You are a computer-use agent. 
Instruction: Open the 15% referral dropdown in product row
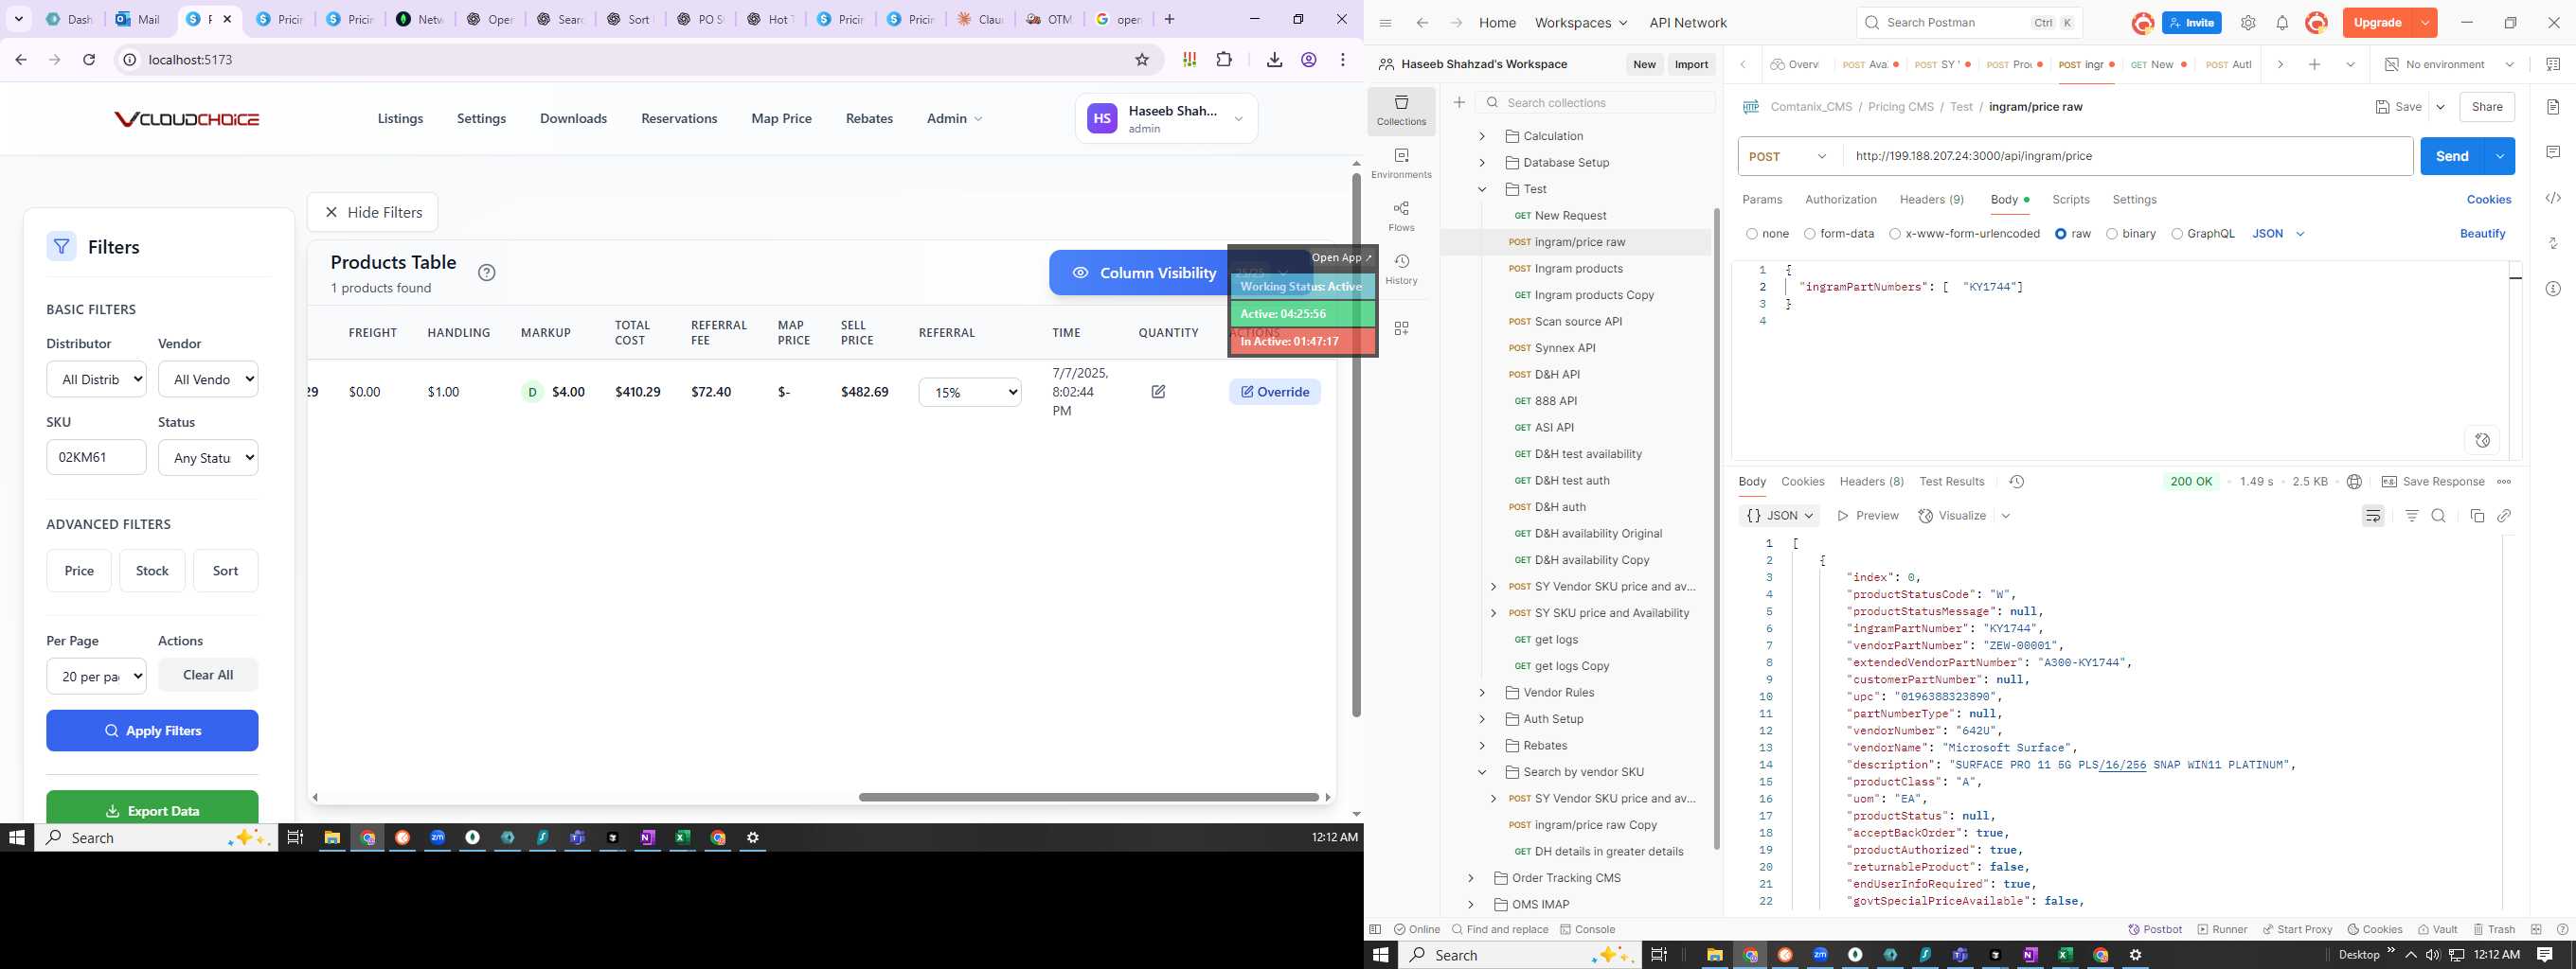[x=970, y=393]
